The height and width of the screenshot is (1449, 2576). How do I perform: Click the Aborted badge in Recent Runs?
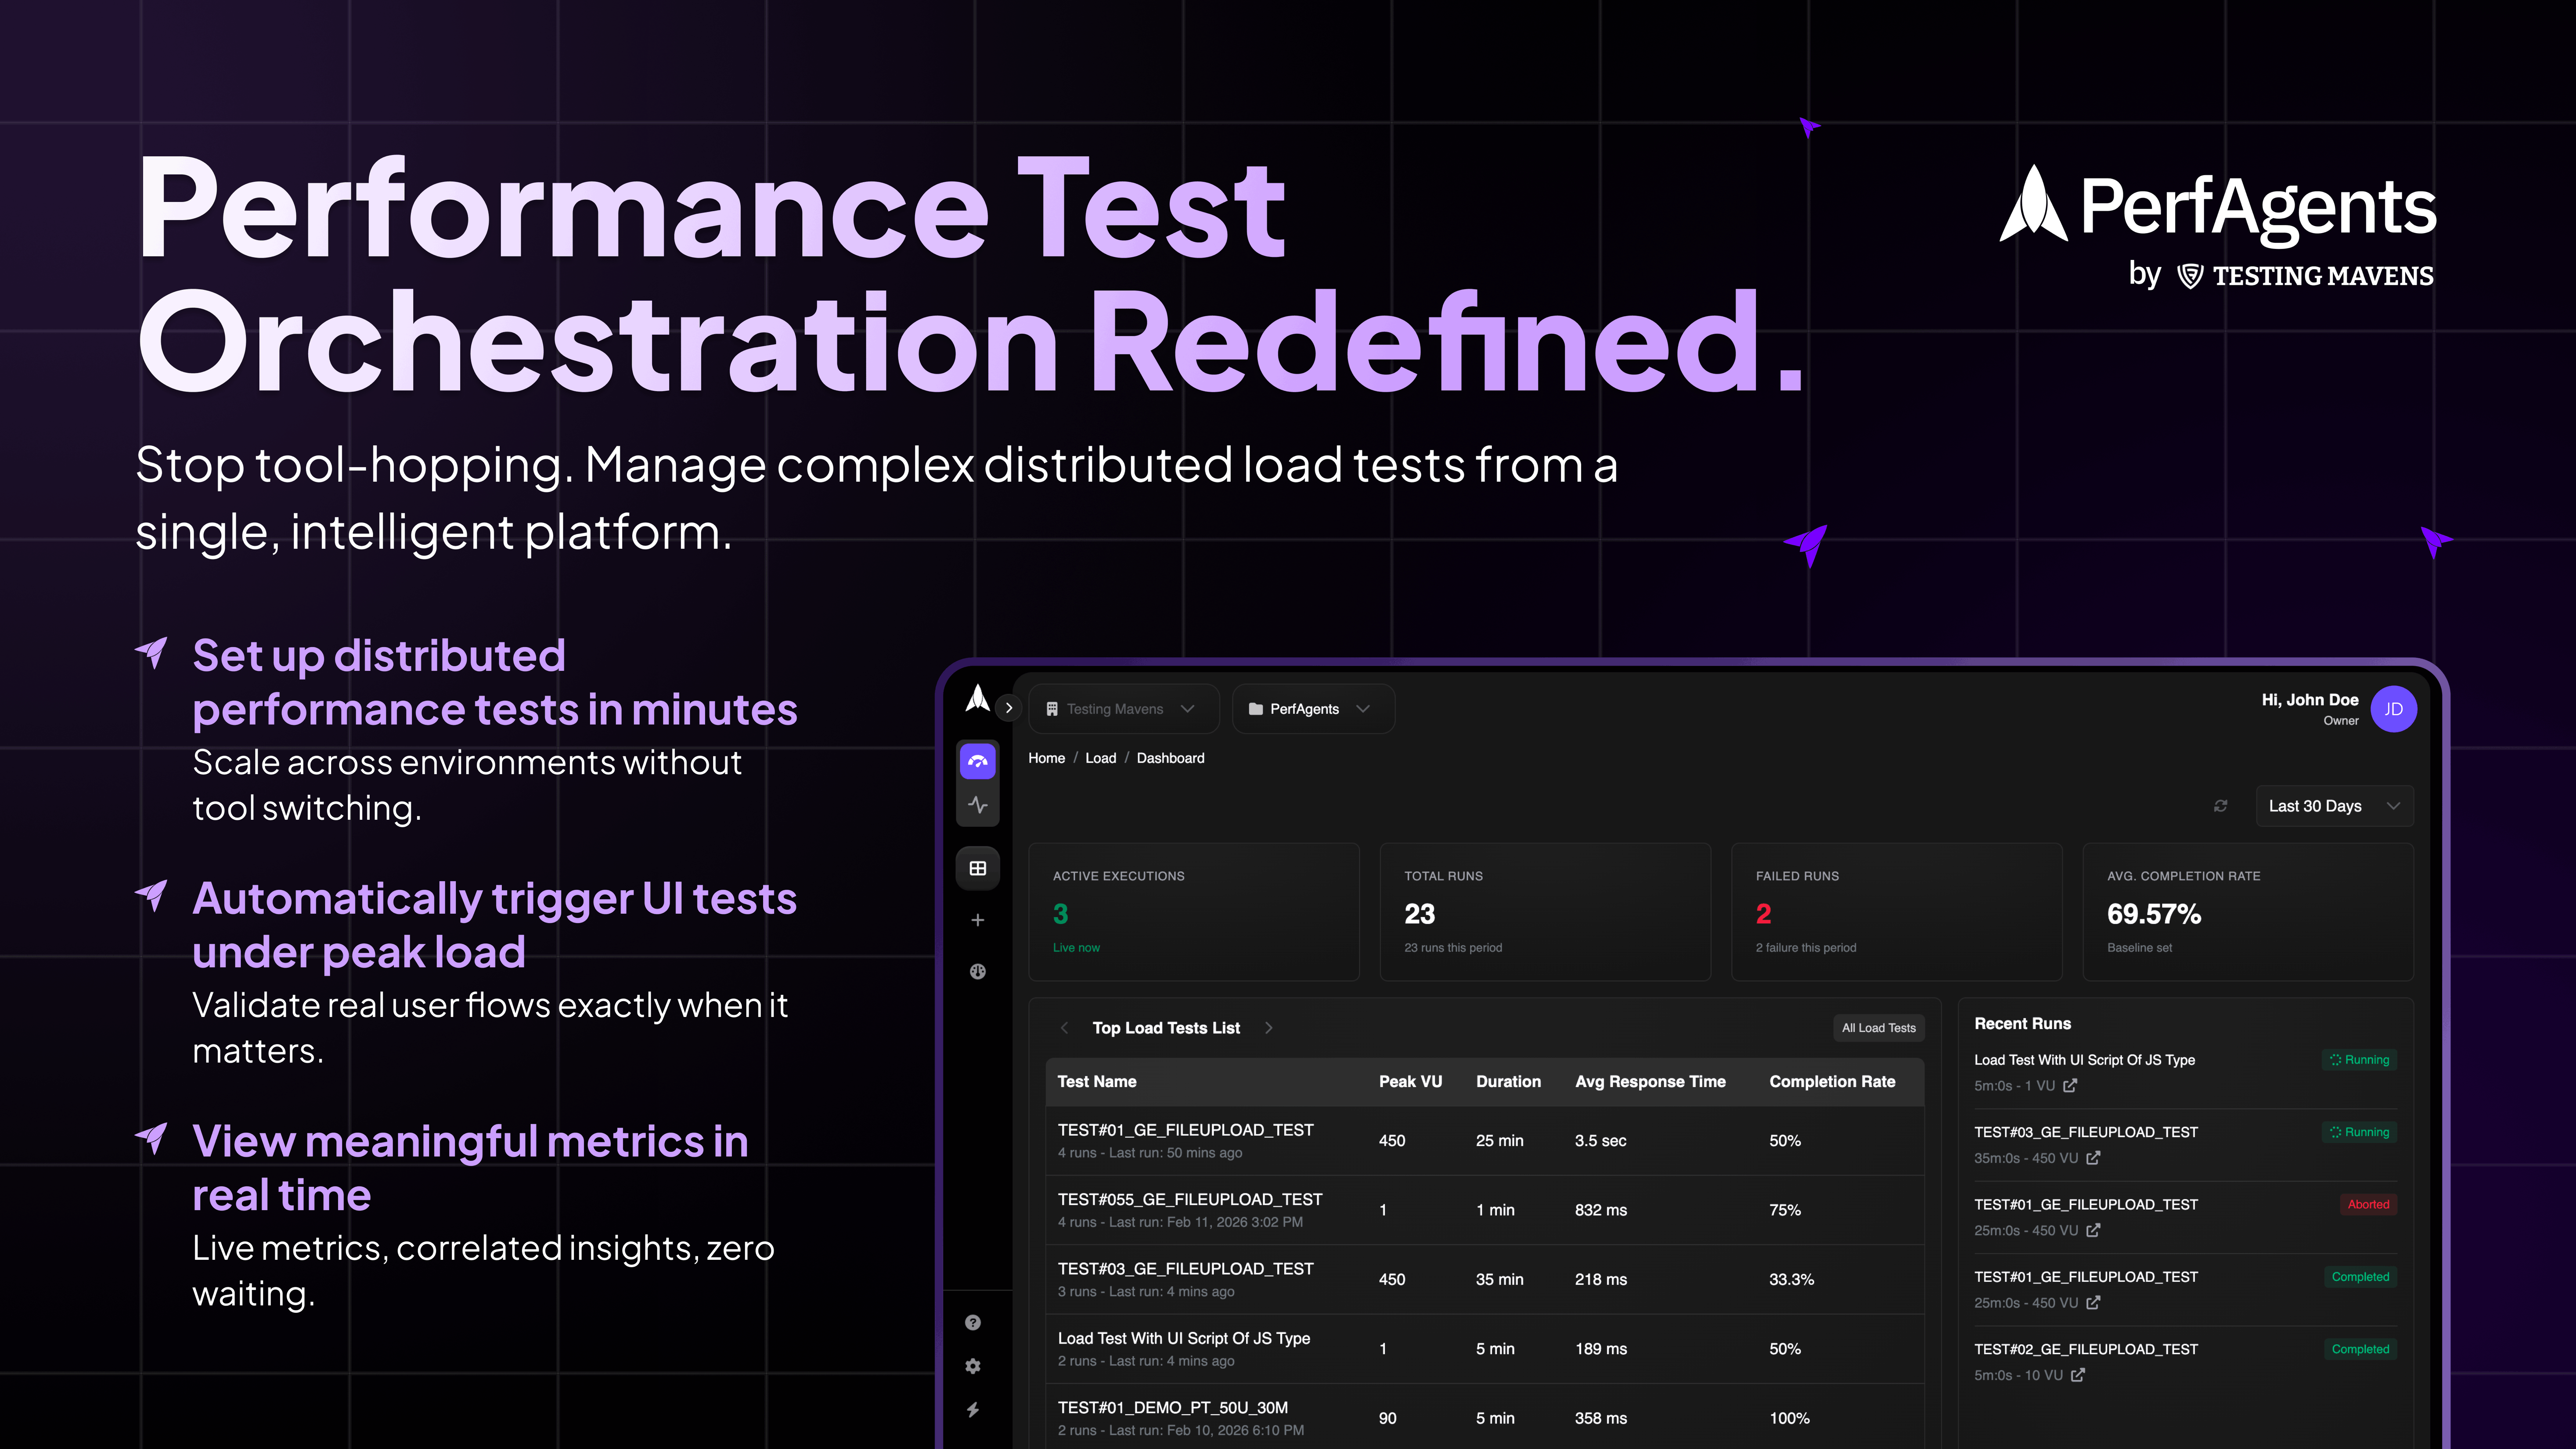tap(2367, 1204)
